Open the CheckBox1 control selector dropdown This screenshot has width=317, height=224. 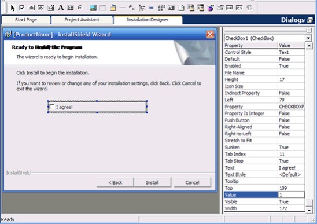[308, 38]
